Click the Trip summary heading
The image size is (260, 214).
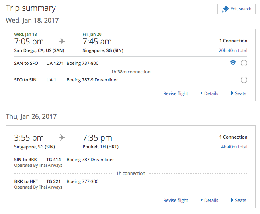[x=31, y=8]
